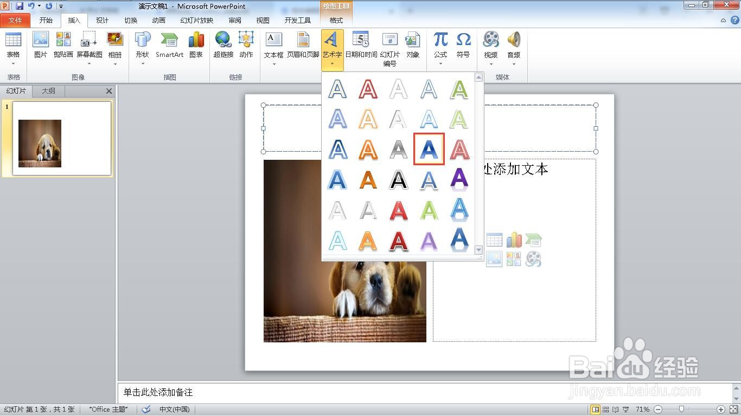Click the zoom out minus button
Image resolution: width=741 pixels, height=416 pixels.
[657, 409]
